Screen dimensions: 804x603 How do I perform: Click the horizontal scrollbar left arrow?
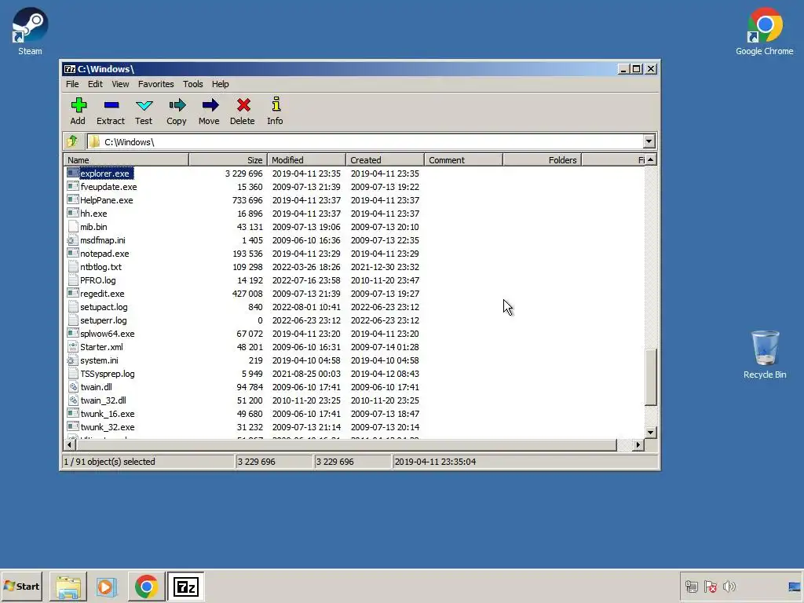(69, 445)
